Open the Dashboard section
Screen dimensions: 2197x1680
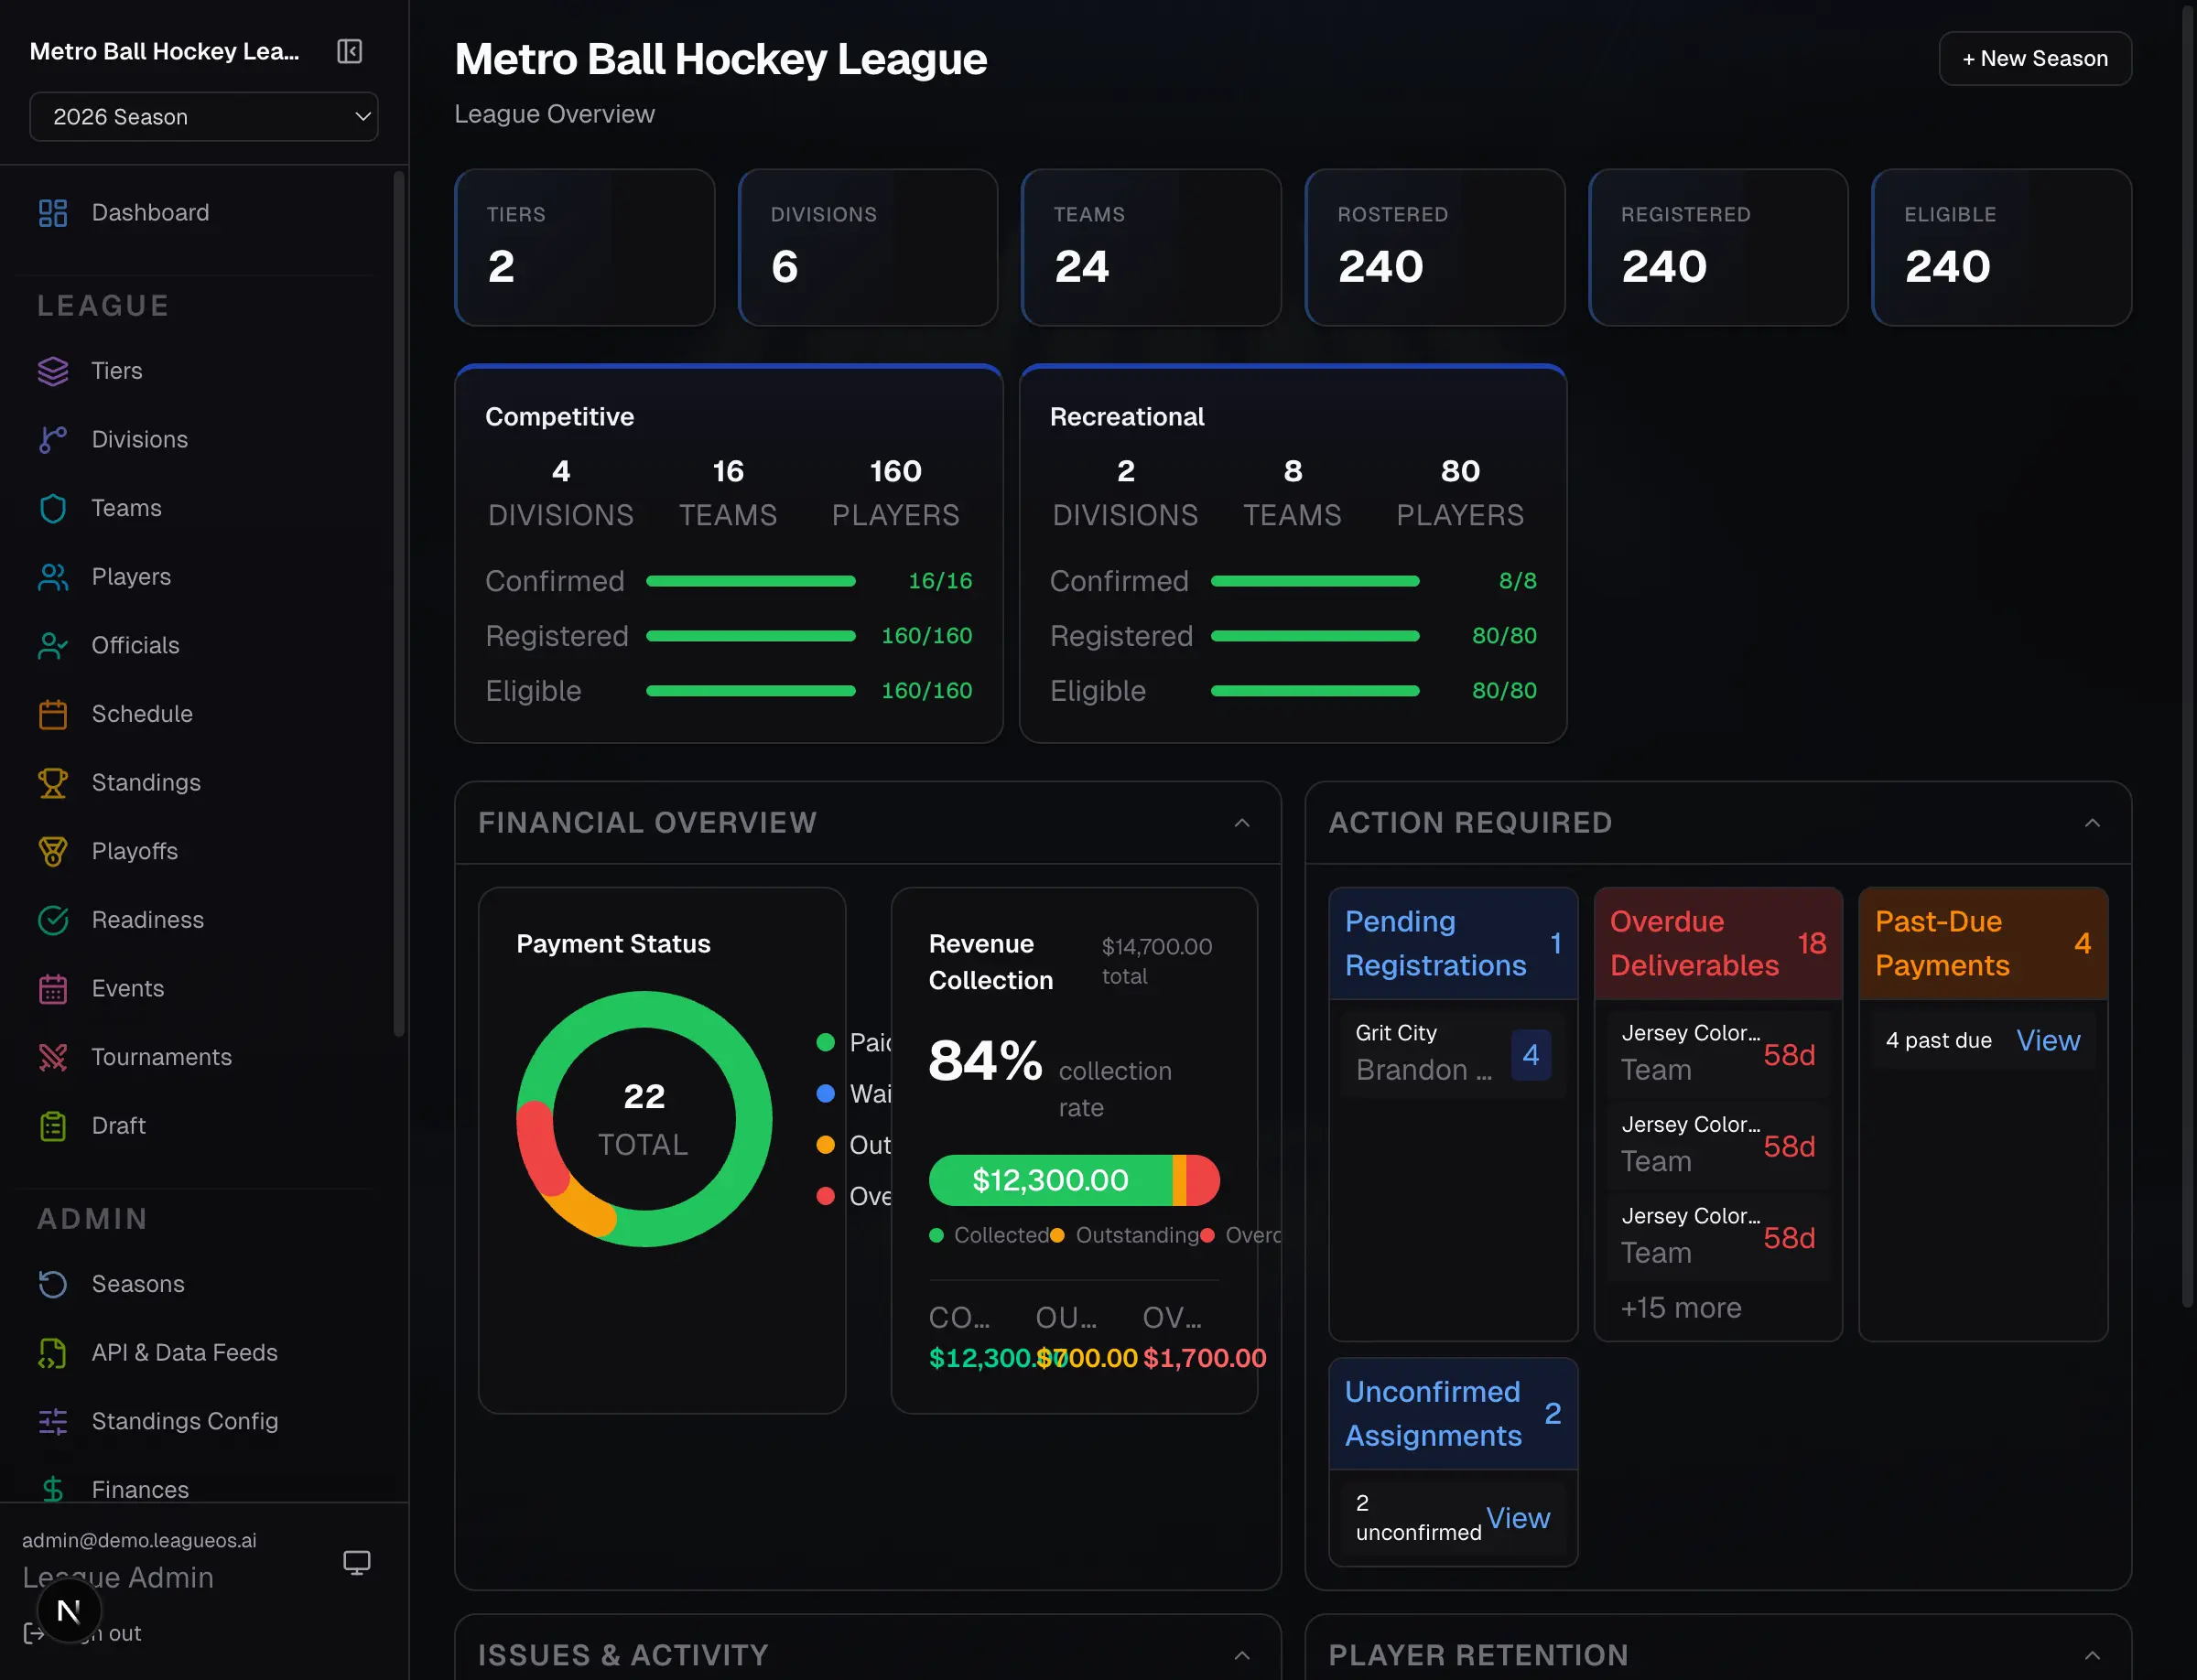coord(150,212)
